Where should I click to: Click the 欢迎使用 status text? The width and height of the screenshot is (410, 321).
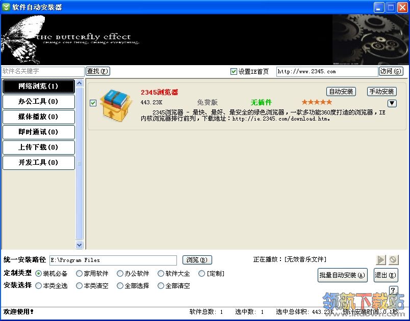(18, 312)
